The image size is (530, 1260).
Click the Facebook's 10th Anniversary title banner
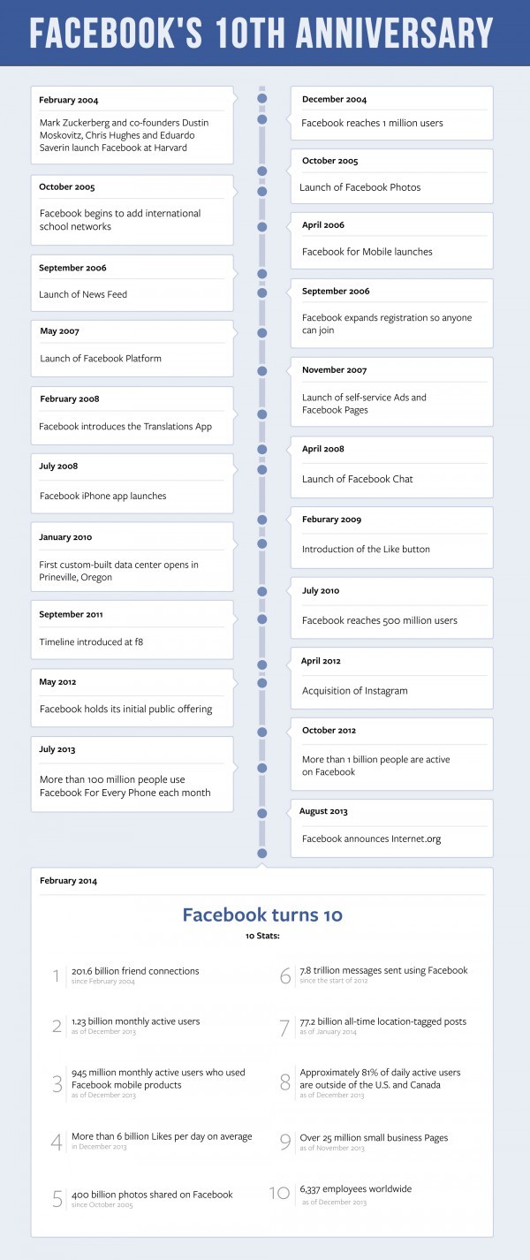pos(265,33)
